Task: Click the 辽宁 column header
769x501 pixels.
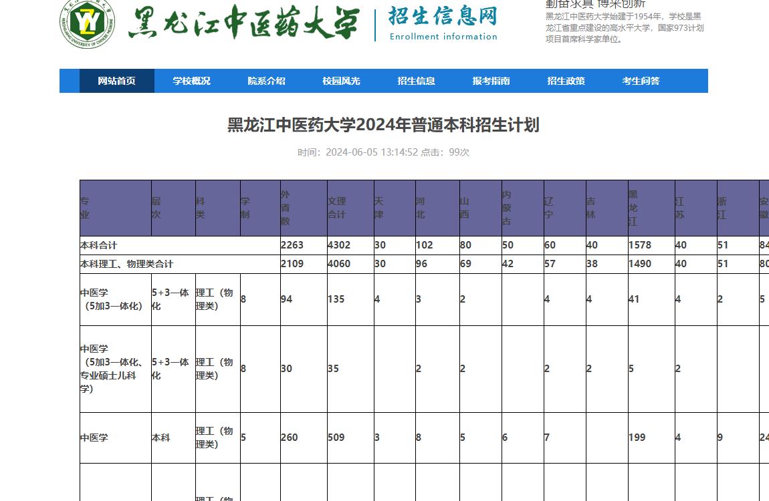Action: [565, 208]
